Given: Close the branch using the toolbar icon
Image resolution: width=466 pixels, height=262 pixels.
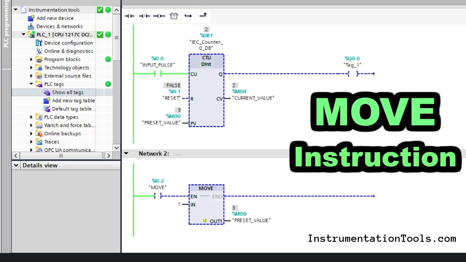Looking at the screenshot, I should point(203,15).
